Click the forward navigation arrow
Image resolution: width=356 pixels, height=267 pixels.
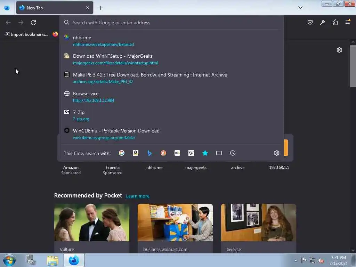coord(21,23)
